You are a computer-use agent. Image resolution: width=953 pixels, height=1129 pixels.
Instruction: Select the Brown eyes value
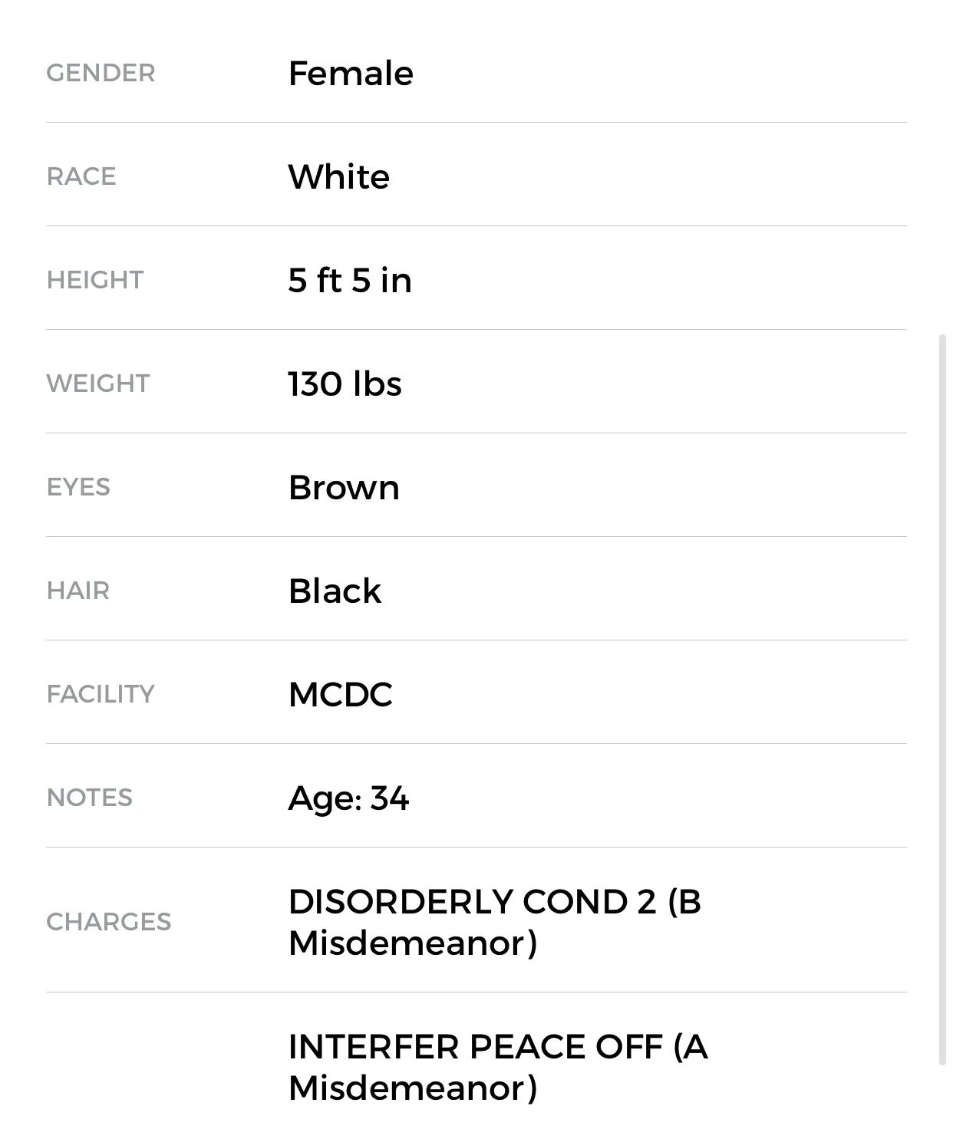(344, 487)
